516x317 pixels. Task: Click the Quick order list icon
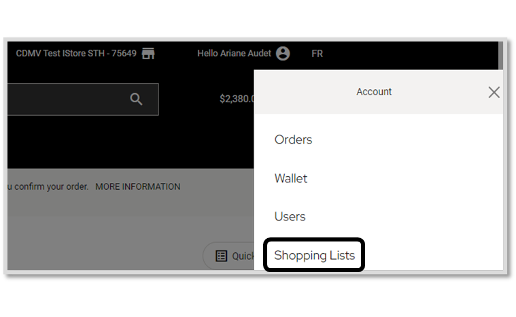221,256
